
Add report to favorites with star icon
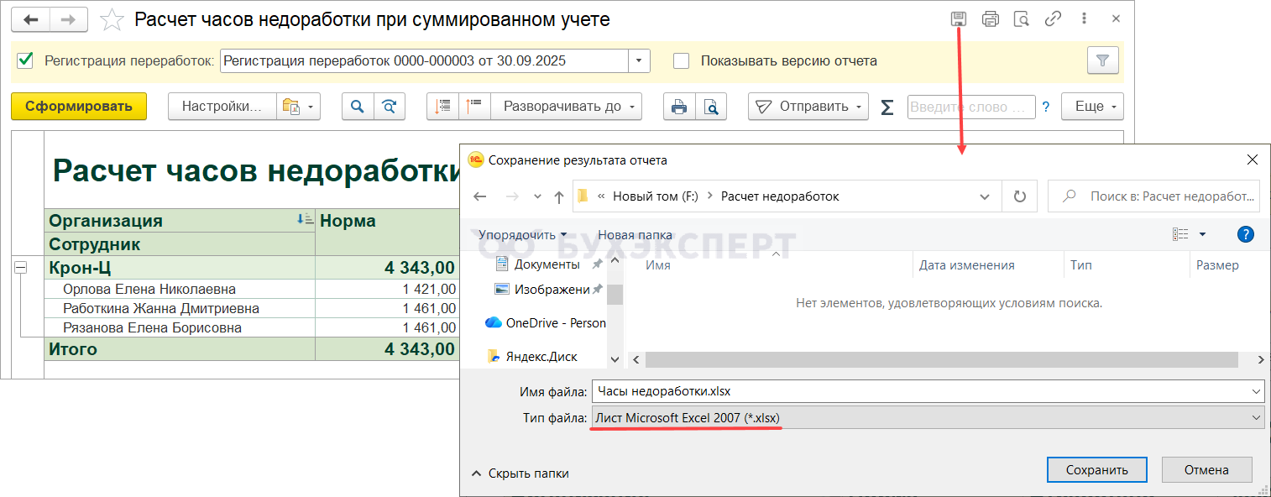pyautogui.click(x=112, y=20)
